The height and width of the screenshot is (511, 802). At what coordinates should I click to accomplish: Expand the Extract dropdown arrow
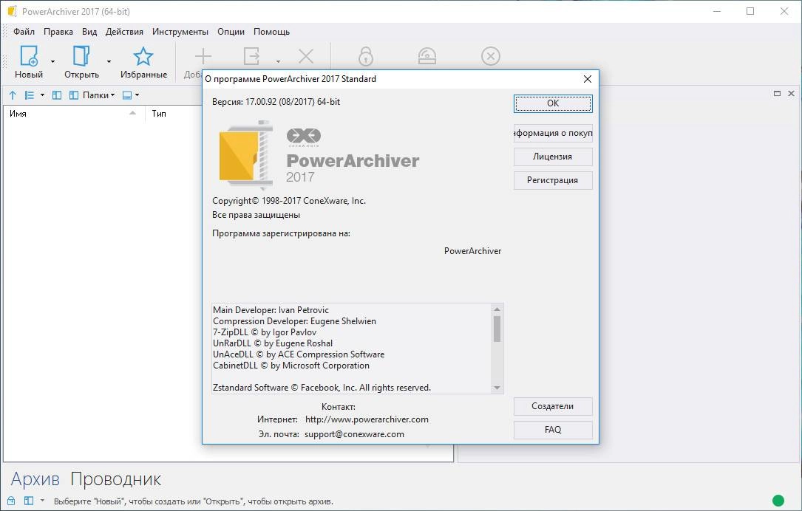[x=278, y=62]
